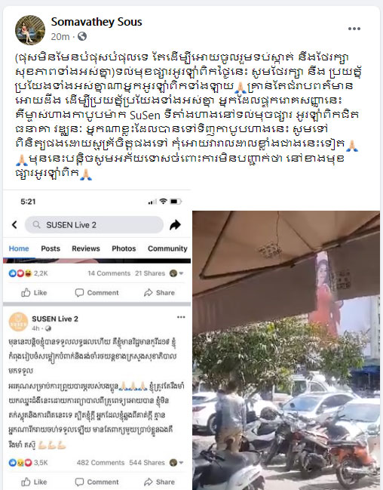Click Somavathey Sous name link
The height and width of the screenshot is (490, 383).
coord(97,22)
